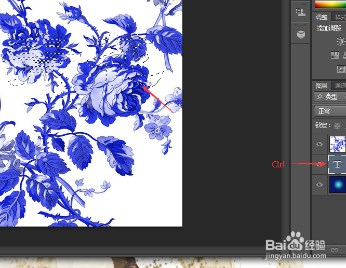Switch to the 样式 tab
The height and width of the screenshot is (268, 346).
[340, 17]
